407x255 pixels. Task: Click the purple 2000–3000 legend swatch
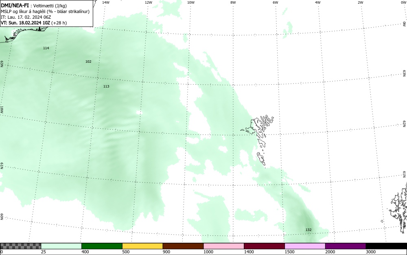pyautogui.click(x=346, y=246)
